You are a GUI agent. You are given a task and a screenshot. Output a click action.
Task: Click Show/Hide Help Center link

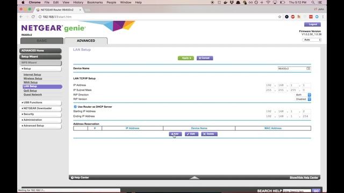pyautogui.click(x=304, y=177)
